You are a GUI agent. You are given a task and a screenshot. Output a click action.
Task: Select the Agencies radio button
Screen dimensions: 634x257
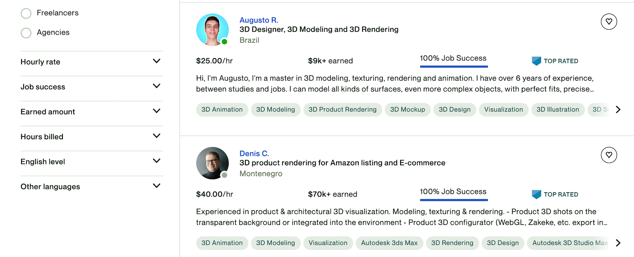[26, 33]
